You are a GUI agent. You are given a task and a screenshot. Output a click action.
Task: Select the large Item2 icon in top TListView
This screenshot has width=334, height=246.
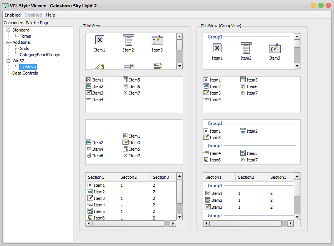click(x=129, y=40)
